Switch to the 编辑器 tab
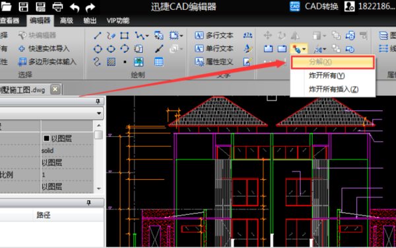Viewport: 396px width, 248px height. 40,21
